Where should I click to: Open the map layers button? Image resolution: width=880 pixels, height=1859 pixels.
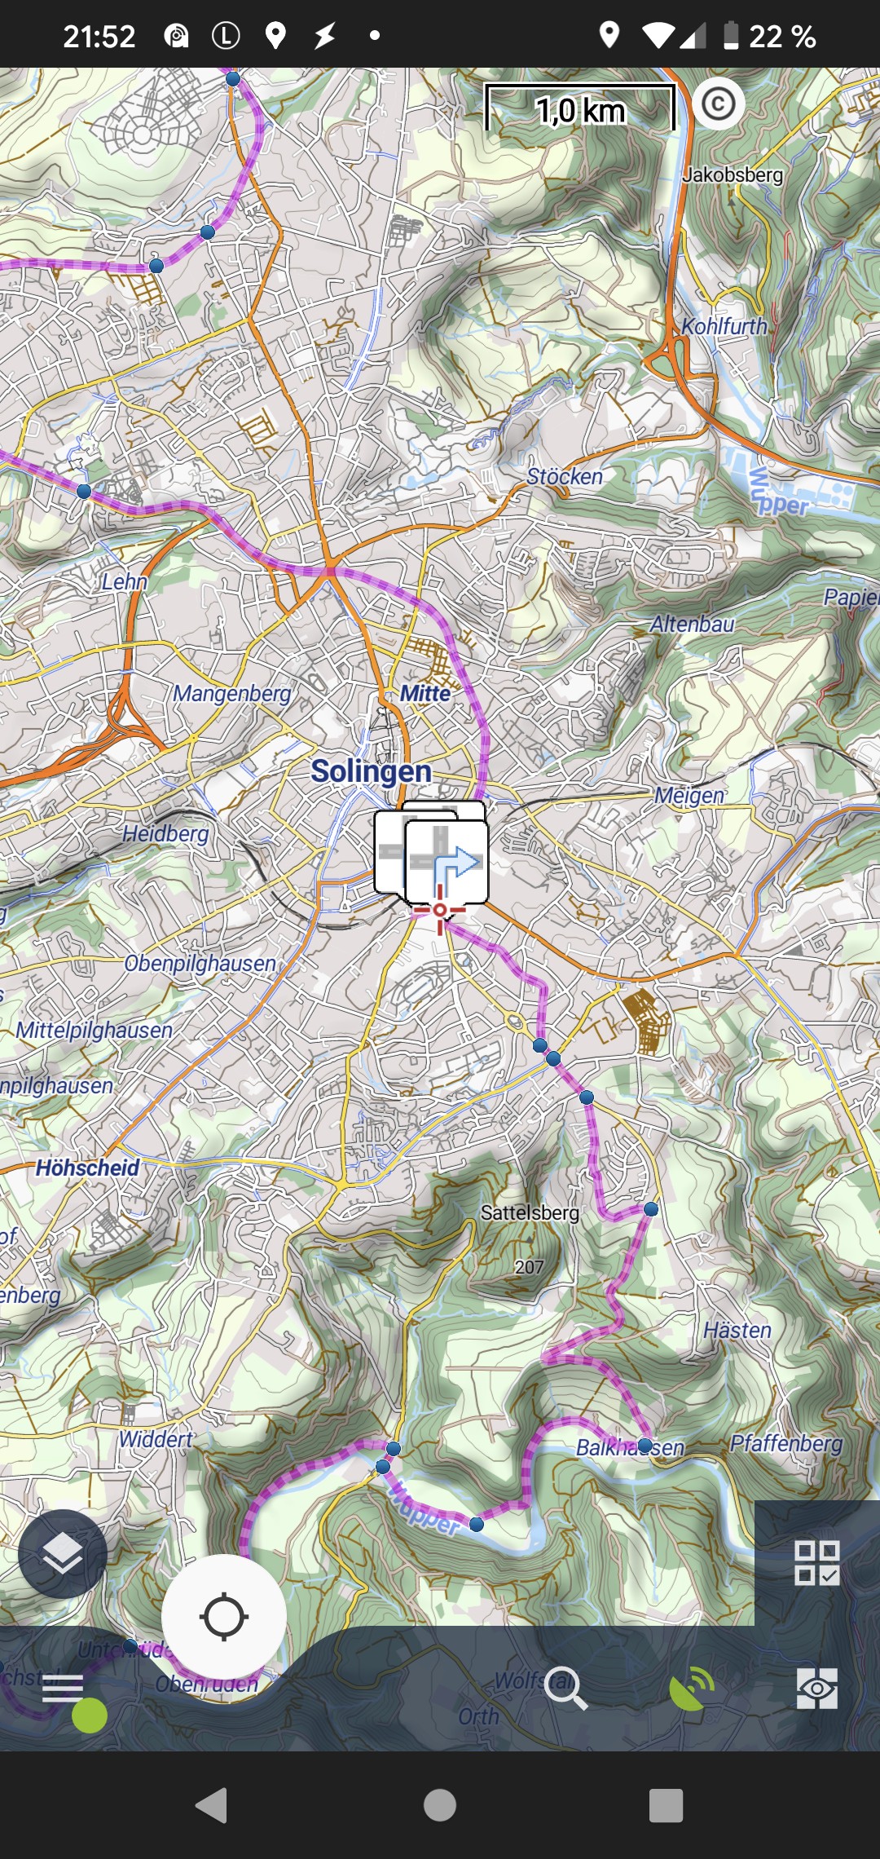tap(62, 1553)
